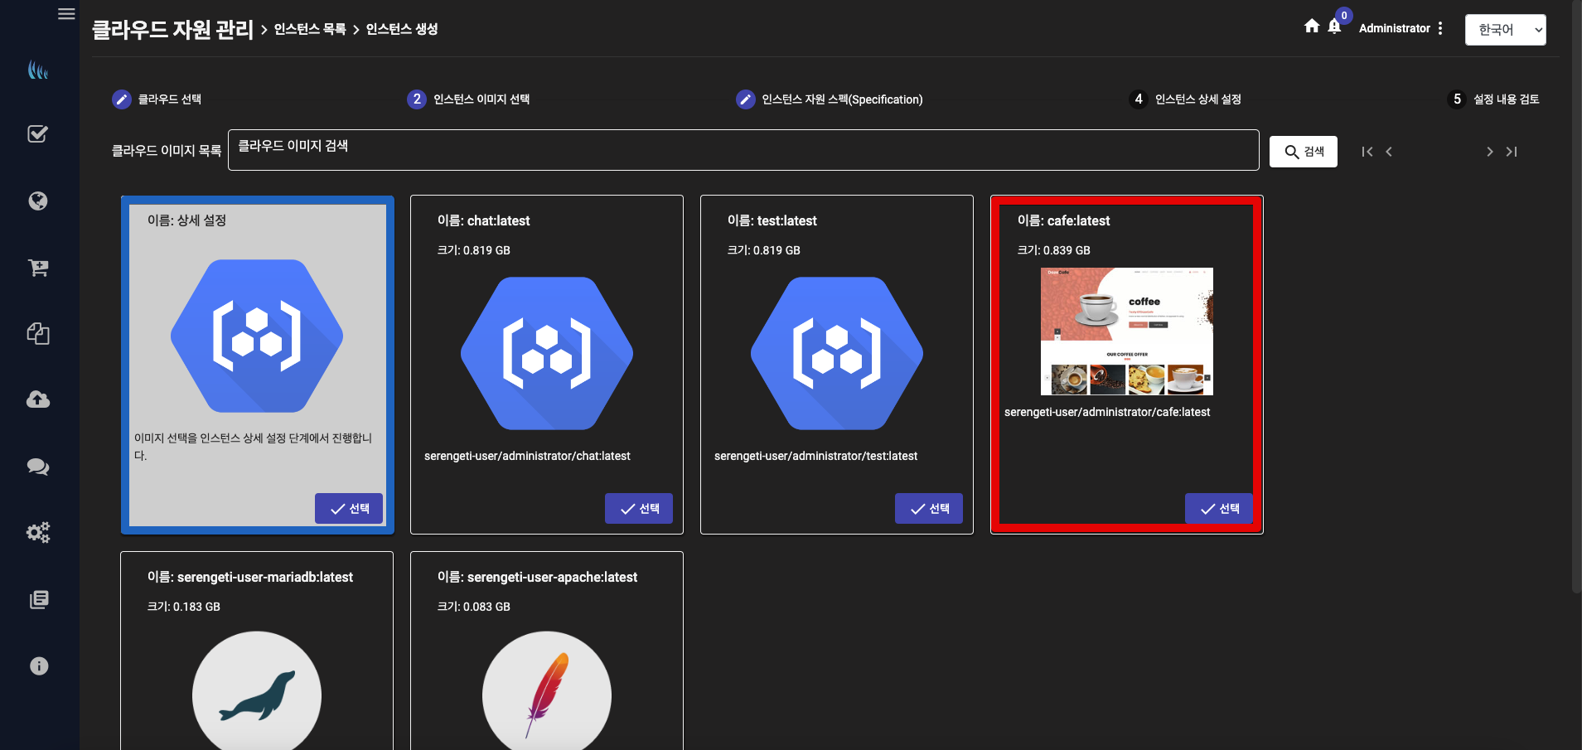Open the 한국어 language dropdown
The width and height of the screenshot is (1582, 750).
tap(1505, 30)
